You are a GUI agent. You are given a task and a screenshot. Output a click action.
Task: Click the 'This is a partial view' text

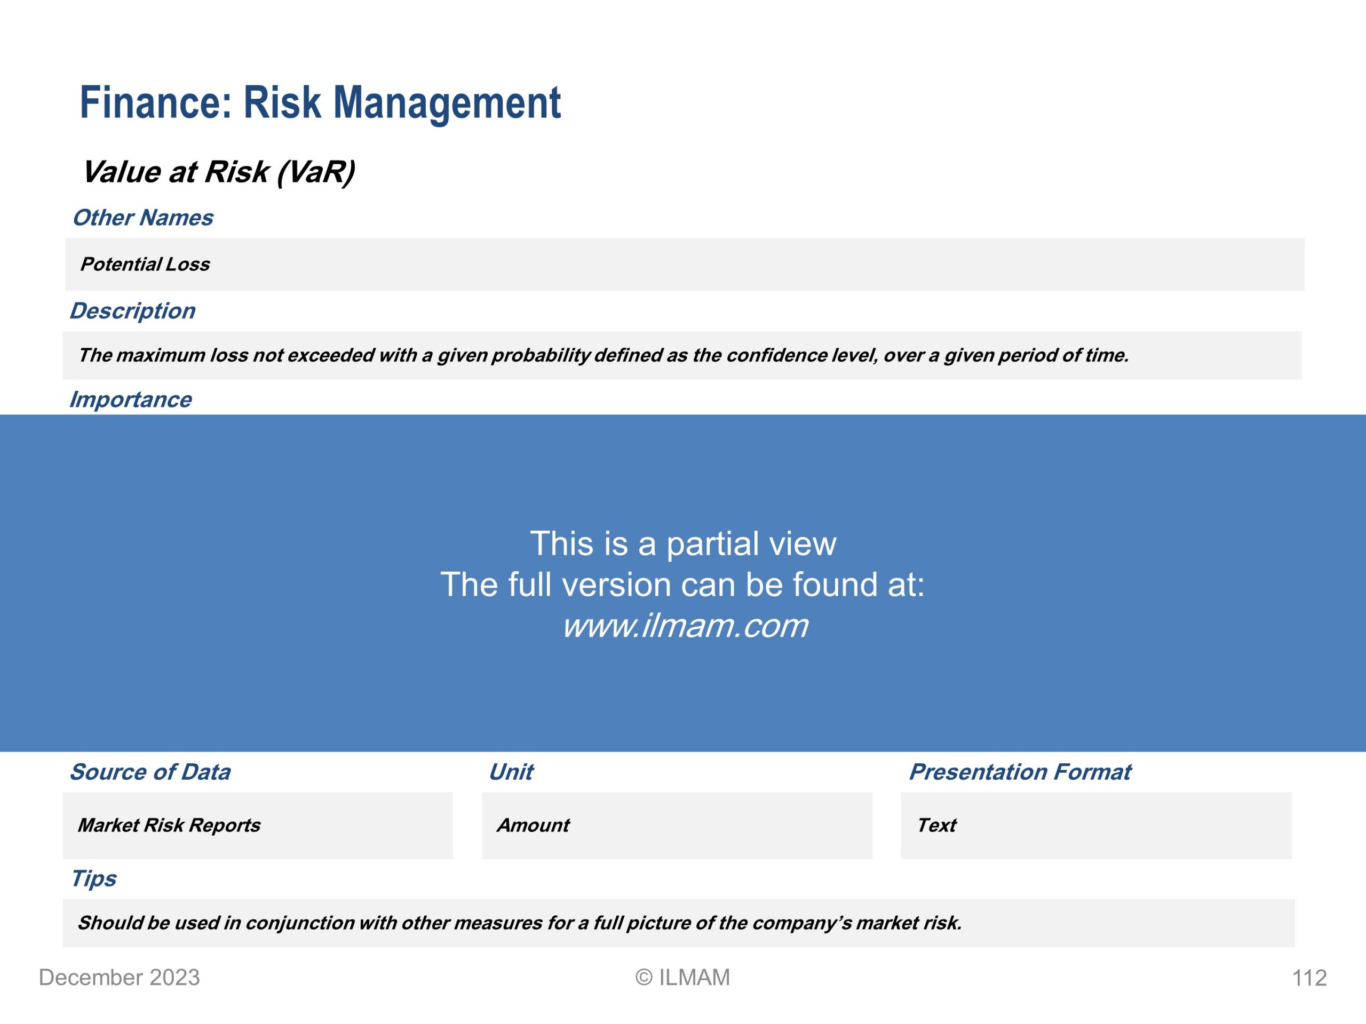[682, 544]
